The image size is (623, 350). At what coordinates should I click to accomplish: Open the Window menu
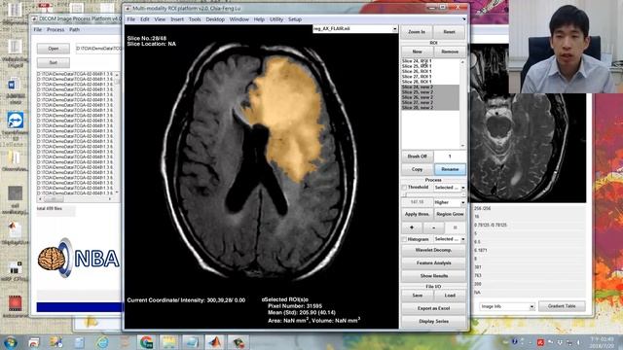(238, 19)
